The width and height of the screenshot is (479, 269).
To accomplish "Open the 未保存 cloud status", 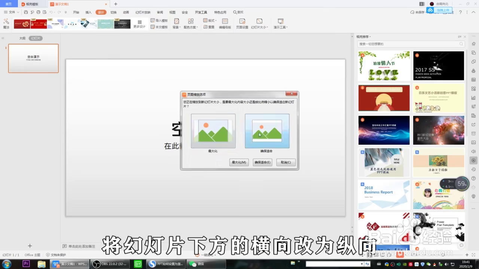I will [x=418, y=12].
